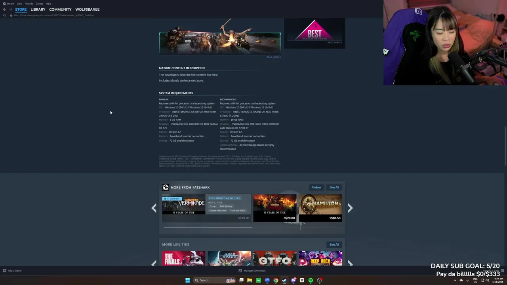Expand Read More under the Best award

coord(335,42)
